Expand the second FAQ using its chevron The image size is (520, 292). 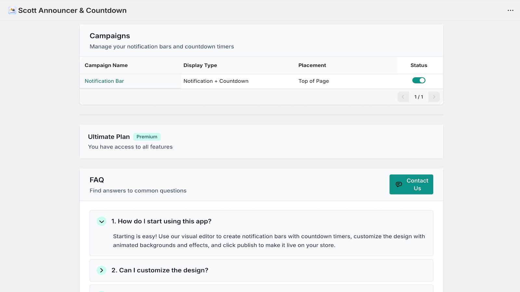[101, 270]
